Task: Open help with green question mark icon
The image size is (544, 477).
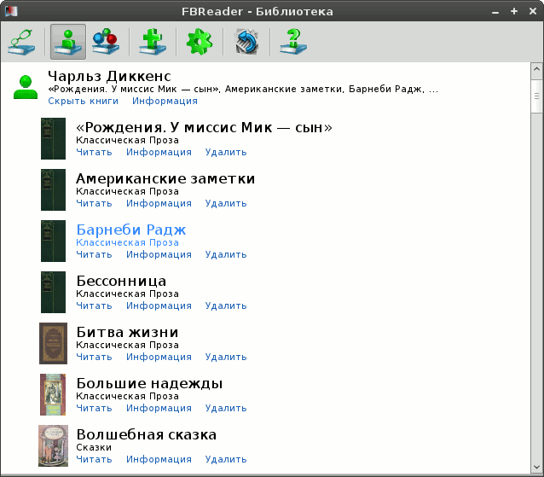Action: [293, 42]
